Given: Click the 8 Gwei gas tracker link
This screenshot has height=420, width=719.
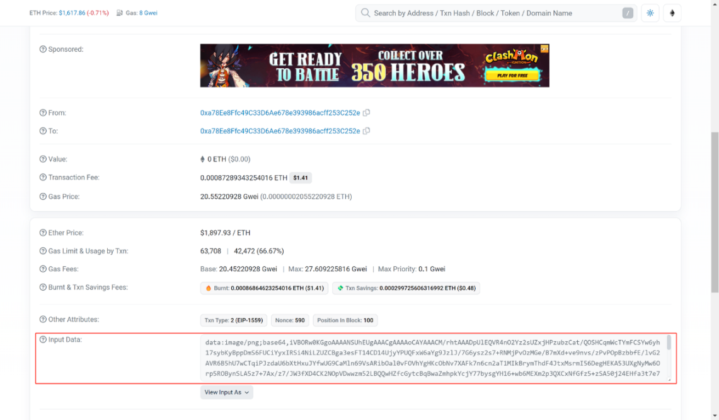Looking at the screenshot, I should [x=148, y=13].
